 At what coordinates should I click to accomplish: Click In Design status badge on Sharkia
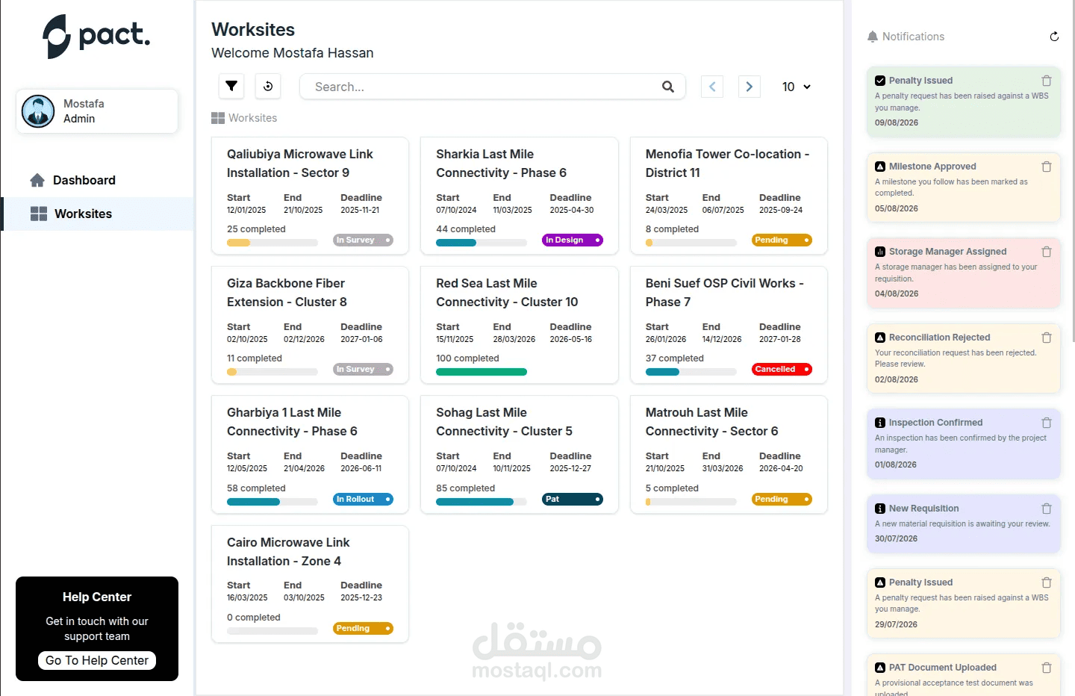tap(573, 240)
